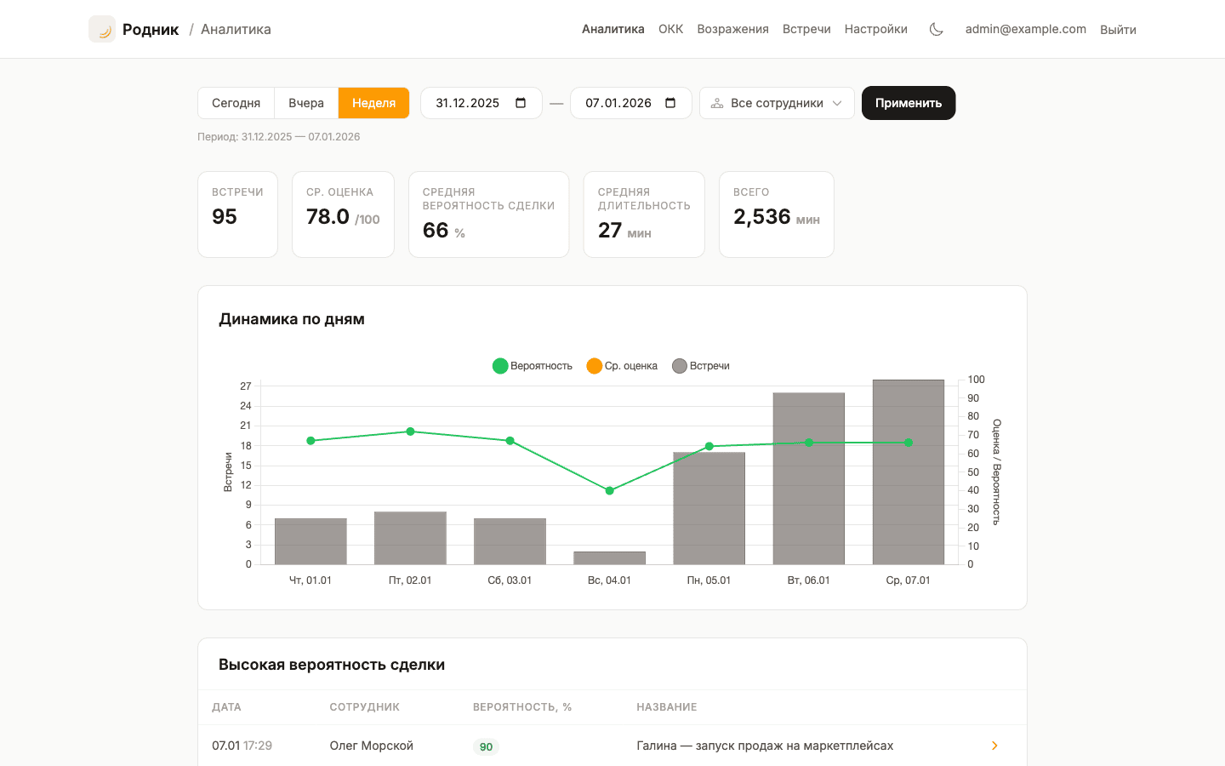Select the Неделя period option
The width and height of the screenshot is (1225, 766).
373,103
